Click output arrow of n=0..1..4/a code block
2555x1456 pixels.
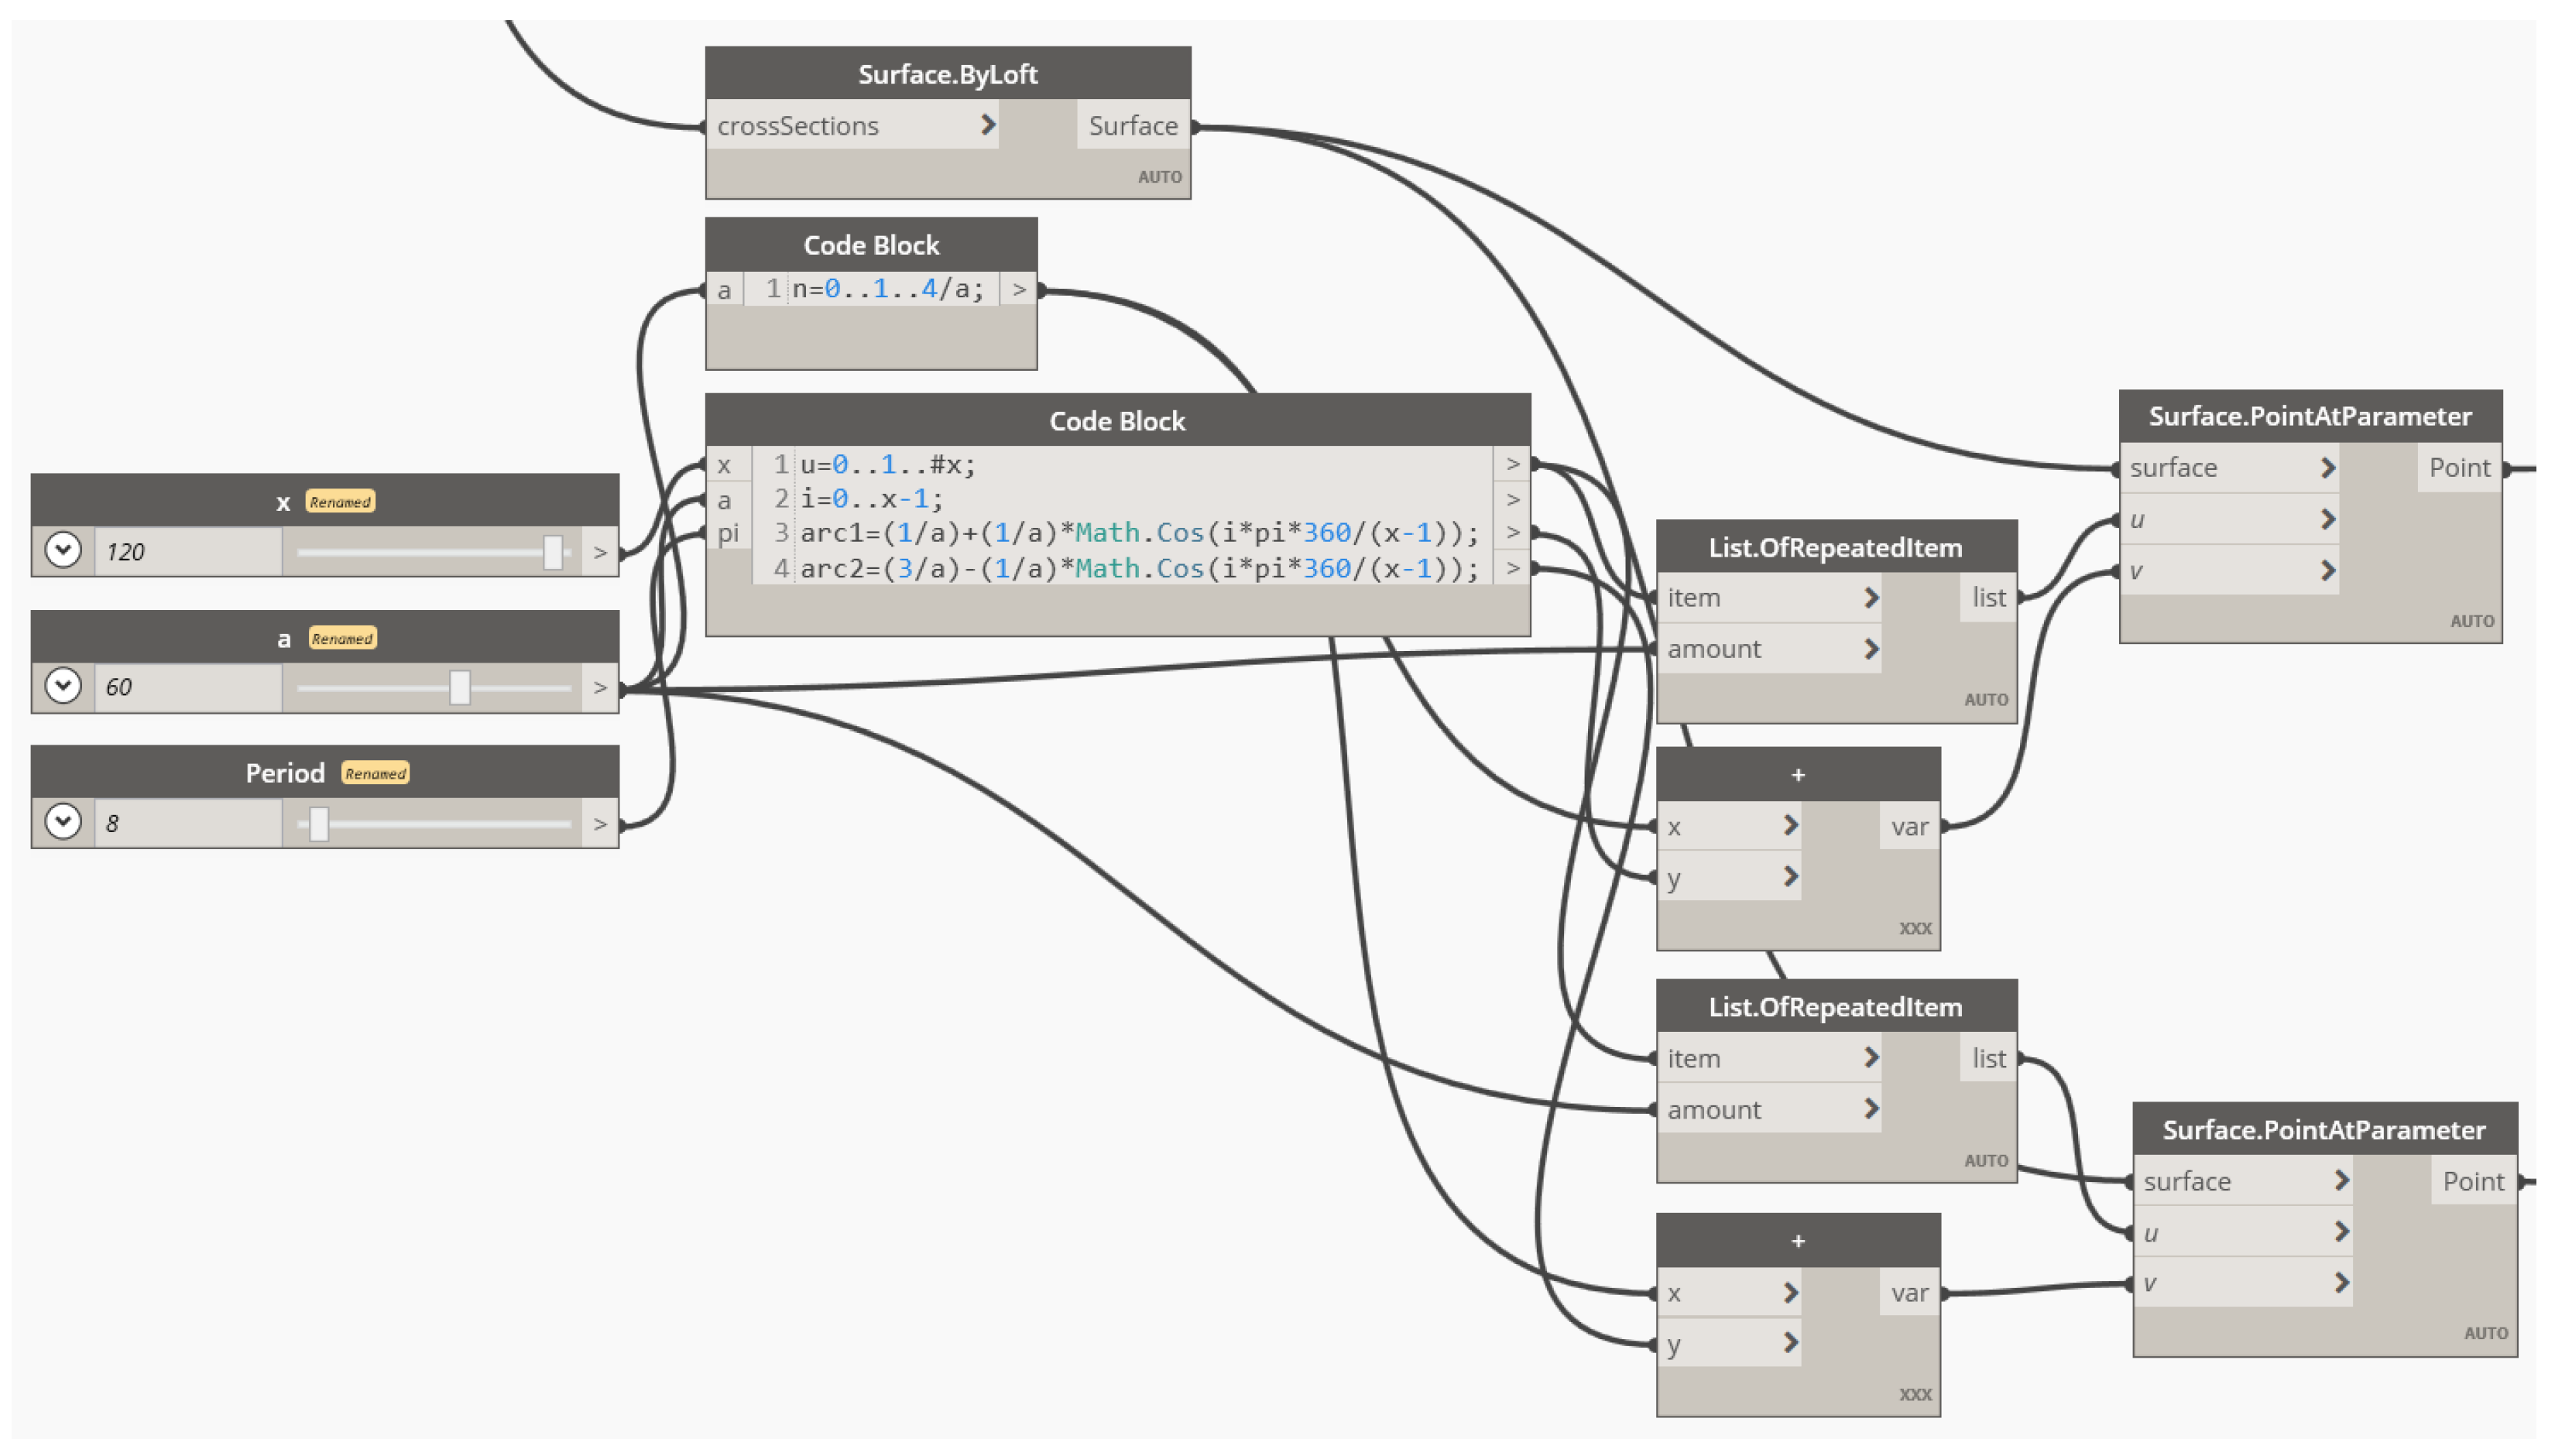click(x=1018, y=290)
